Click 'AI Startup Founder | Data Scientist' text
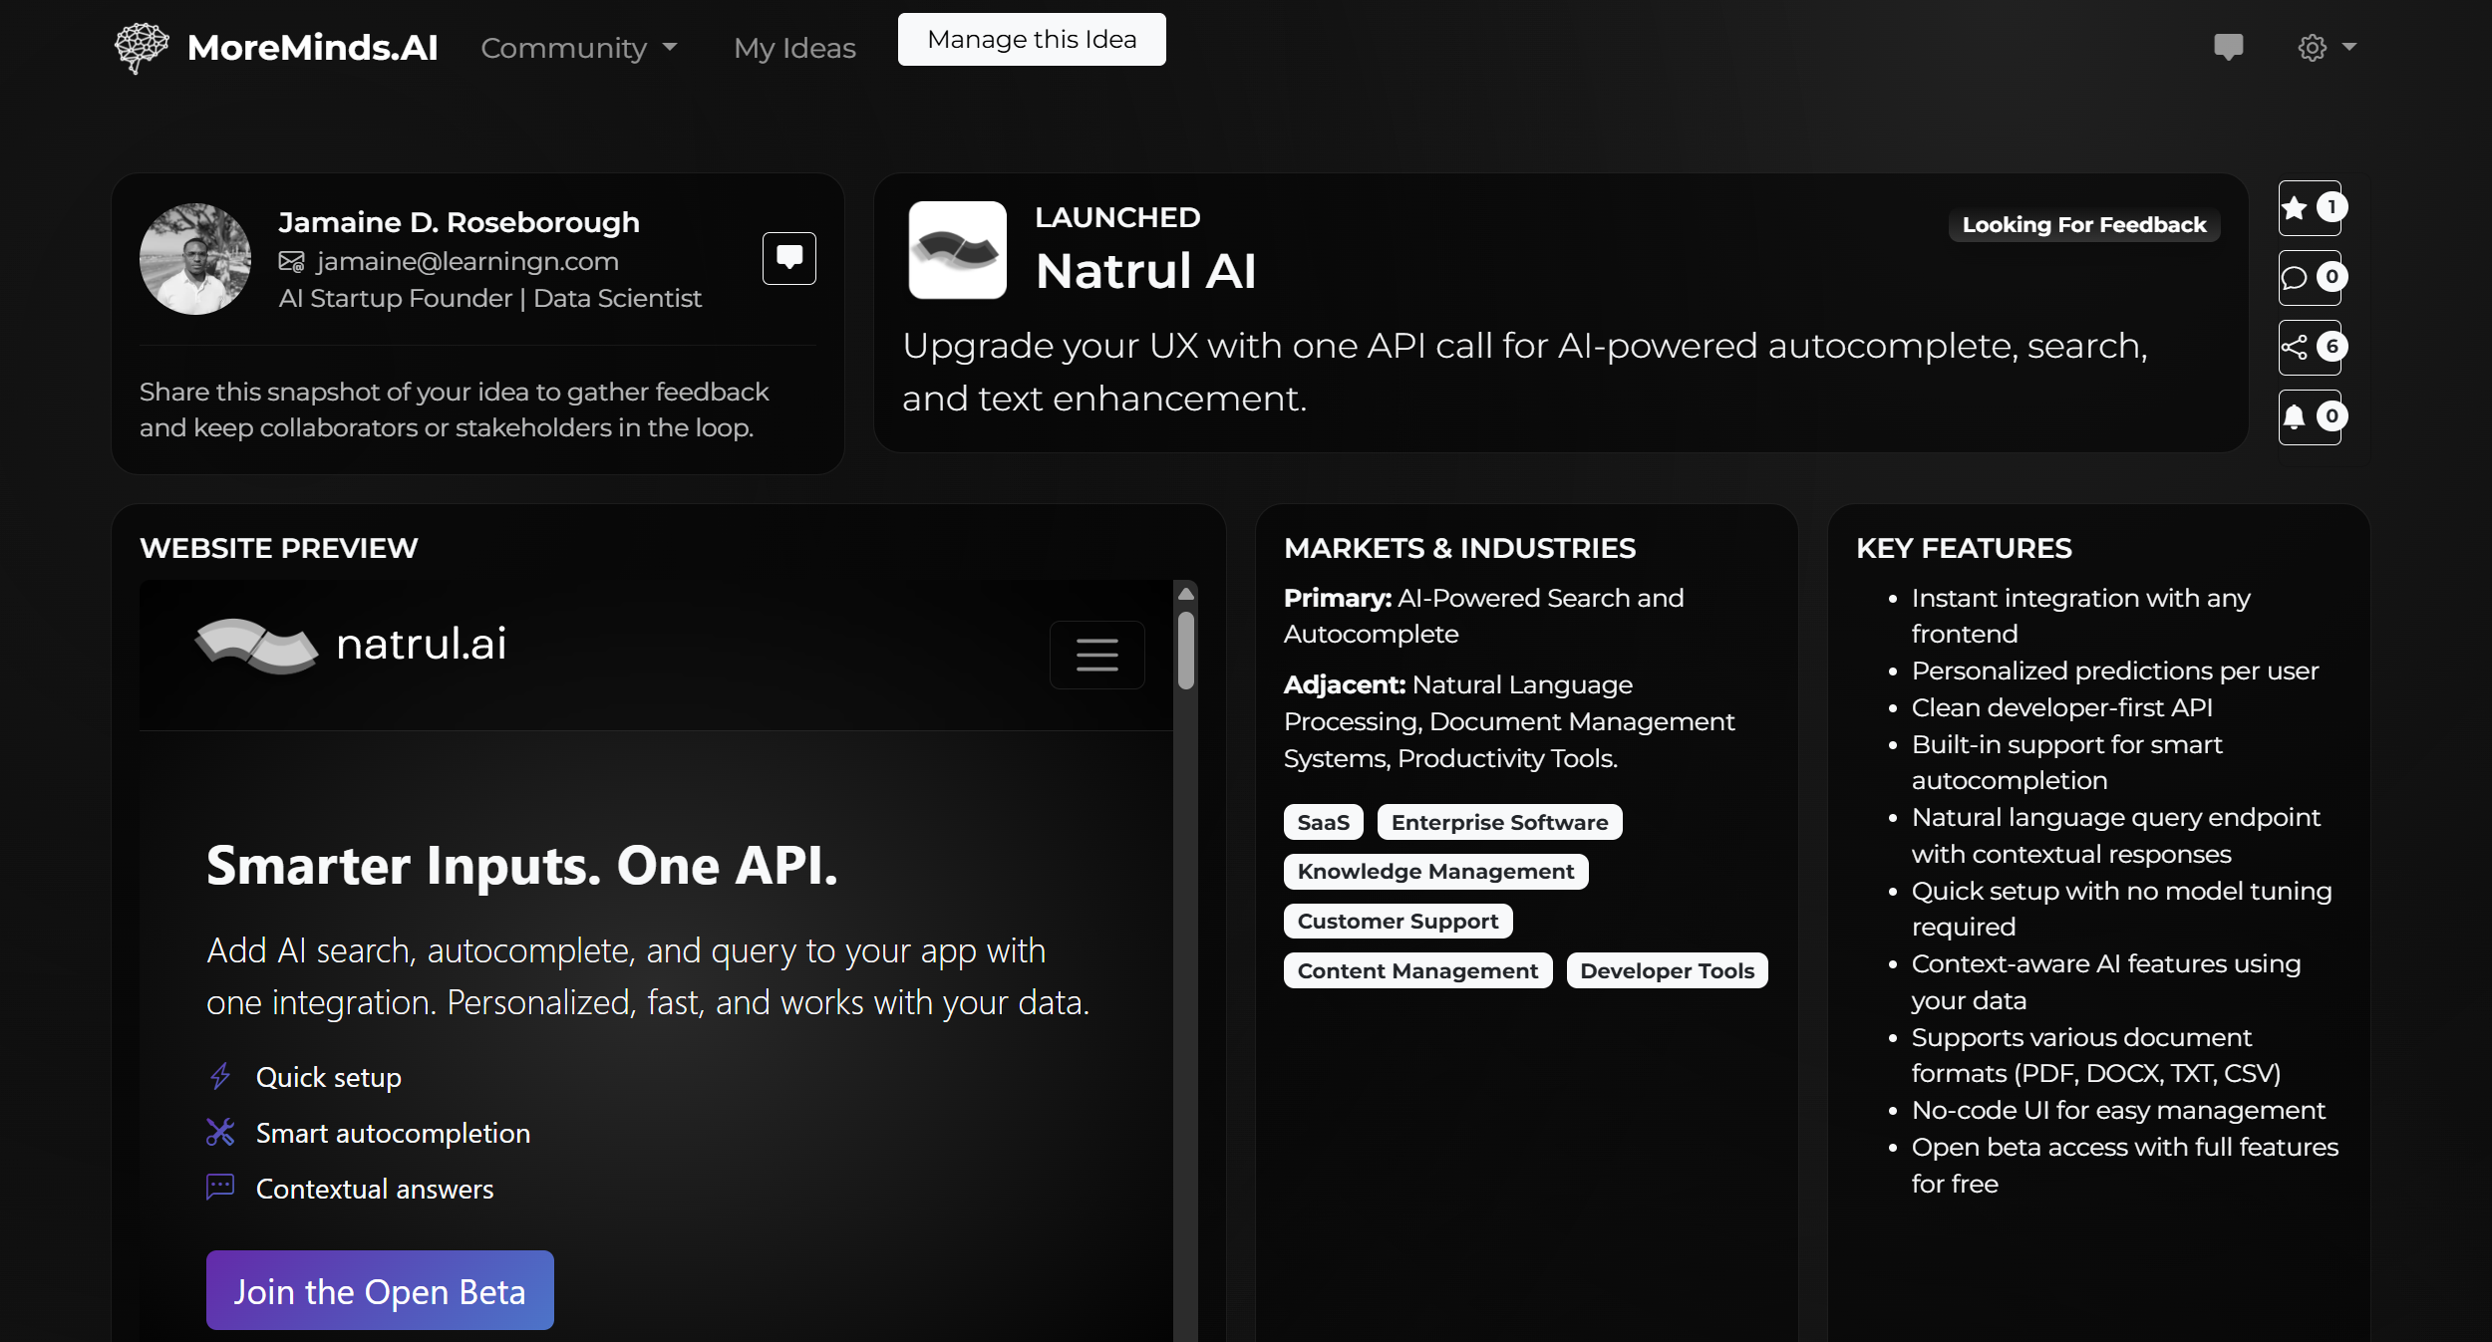 coord(489,298)
